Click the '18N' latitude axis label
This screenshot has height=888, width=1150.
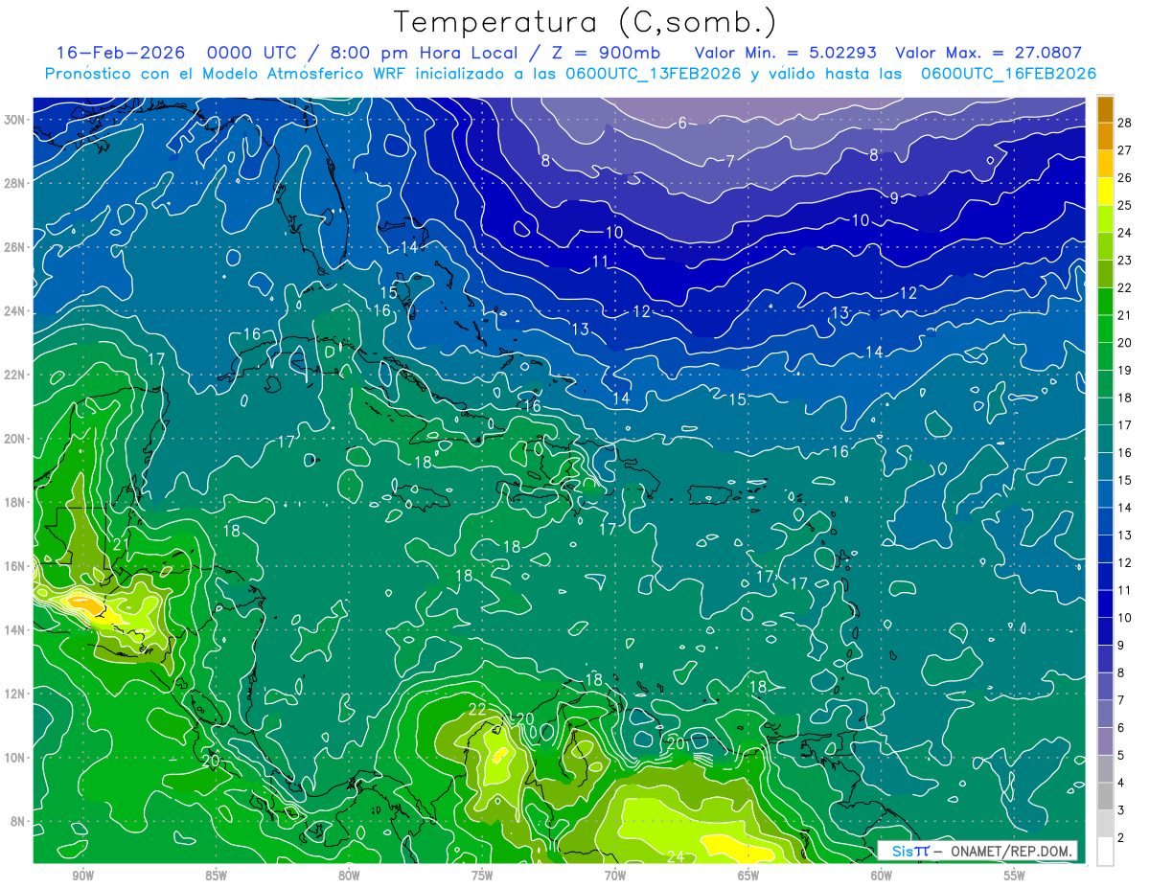pos(15,502)
